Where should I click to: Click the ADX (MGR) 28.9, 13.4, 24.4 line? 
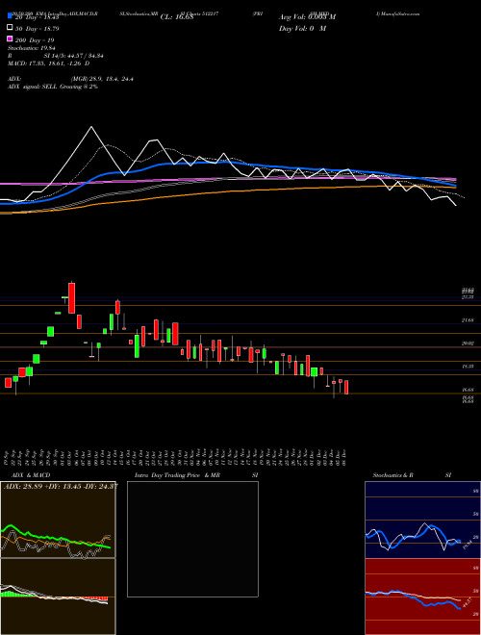pos(70,79)
